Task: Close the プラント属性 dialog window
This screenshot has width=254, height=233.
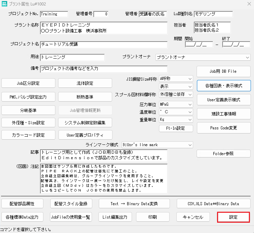Action: tap(248, 4)
